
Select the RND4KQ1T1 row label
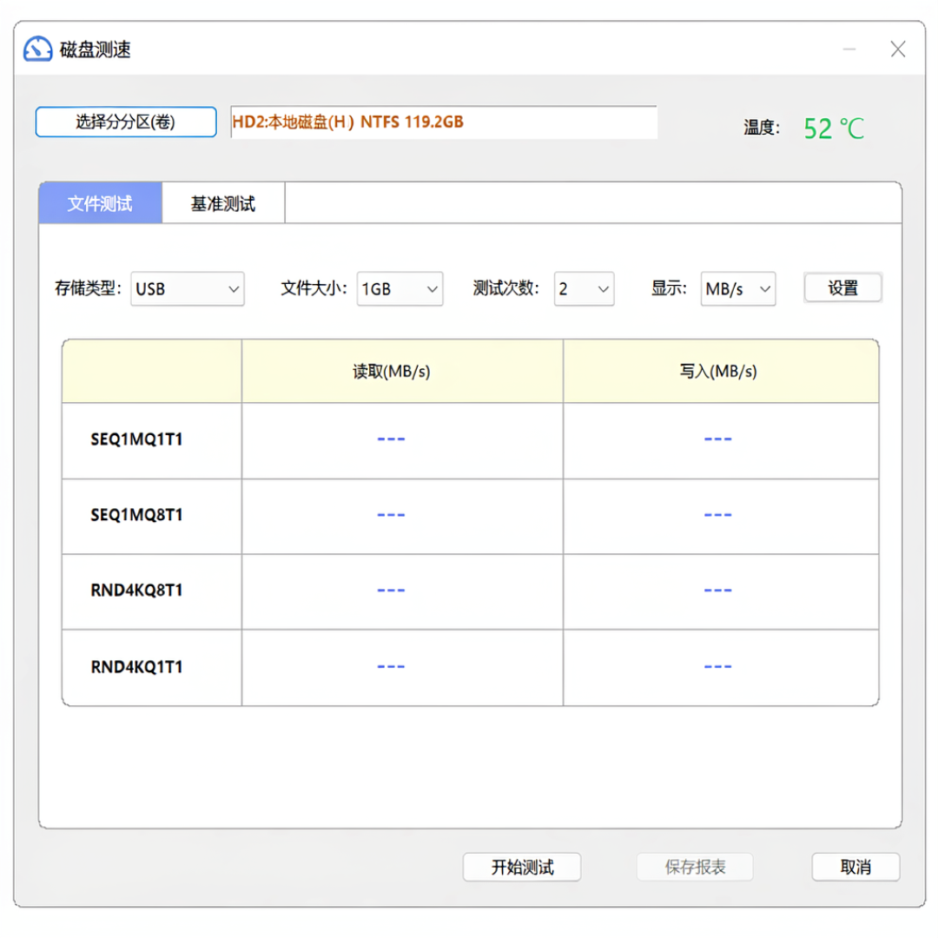pos(136,666)
